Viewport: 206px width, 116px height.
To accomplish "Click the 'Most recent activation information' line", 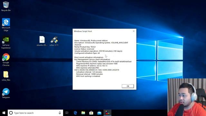I will coord(89,57).
